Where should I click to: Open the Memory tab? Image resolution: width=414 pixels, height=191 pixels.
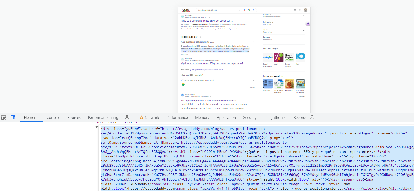202,118
